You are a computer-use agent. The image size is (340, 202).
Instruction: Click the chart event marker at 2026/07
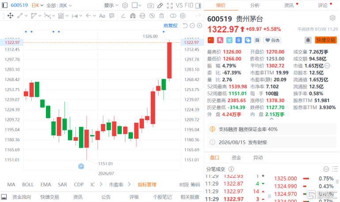(81, 166)
